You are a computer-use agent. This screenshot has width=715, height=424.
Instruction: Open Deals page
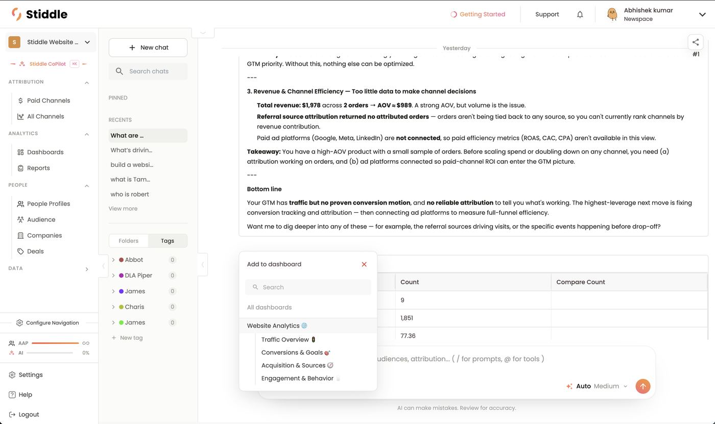coord(35,251)
